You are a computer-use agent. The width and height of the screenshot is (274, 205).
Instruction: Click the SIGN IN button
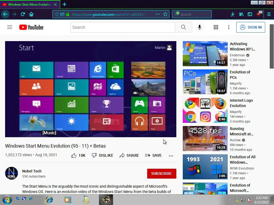click(250, 27)
